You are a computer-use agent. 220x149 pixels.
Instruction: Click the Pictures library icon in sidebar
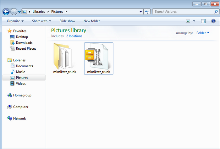click(12, 78)
